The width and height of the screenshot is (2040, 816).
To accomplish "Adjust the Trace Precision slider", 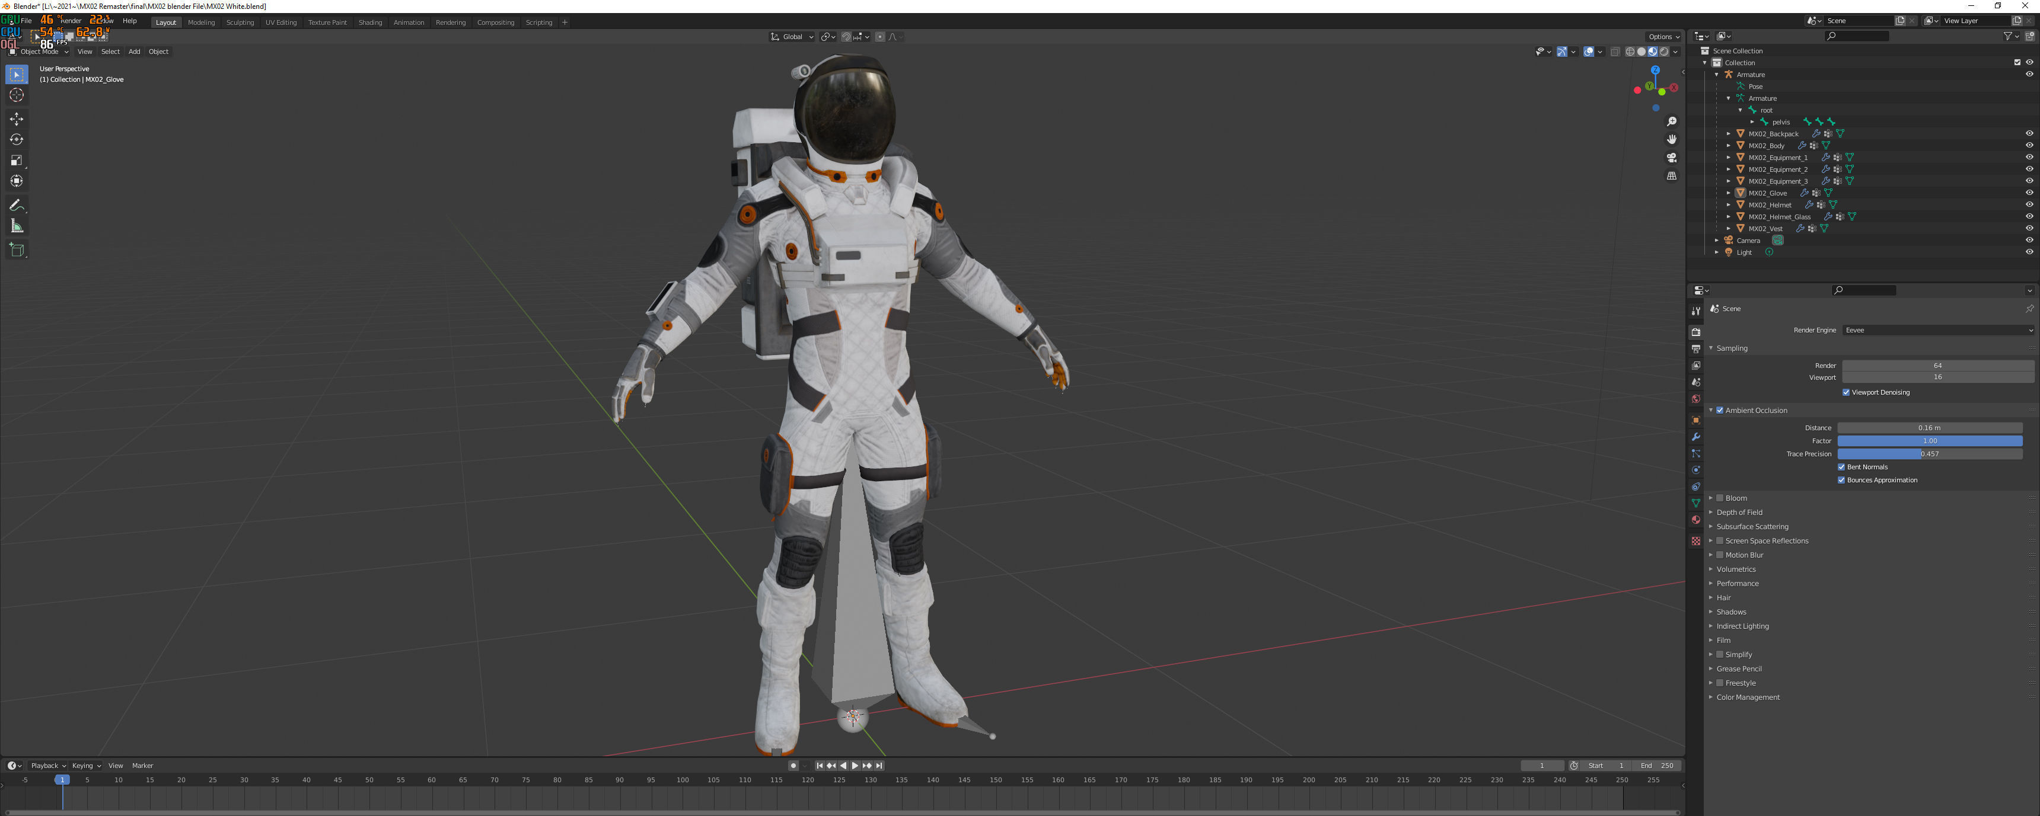I will tap(1930, 455).
